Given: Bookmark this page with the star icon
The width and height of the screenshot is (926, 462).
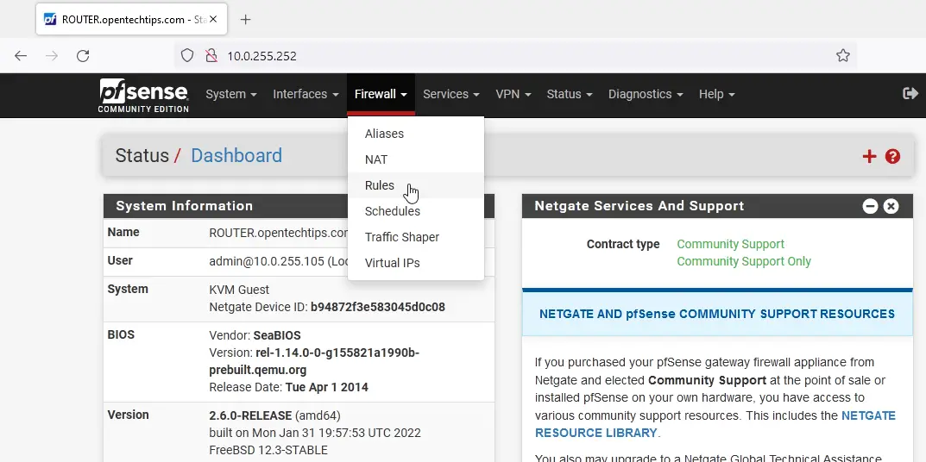Looking at the screenshot, I should click(842, 56).
